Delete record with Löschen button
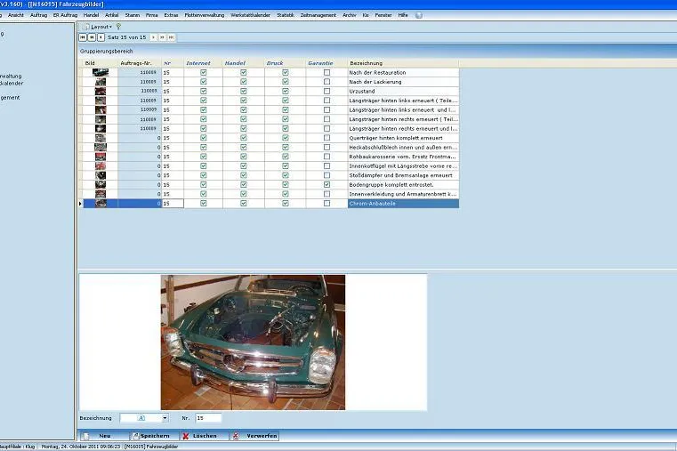 (205, 436)
